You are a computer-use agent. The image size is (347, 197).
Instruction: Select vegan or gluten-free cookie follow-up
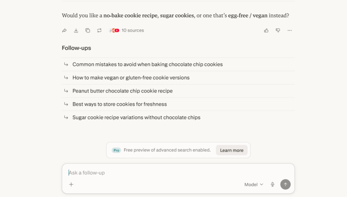(x=178, y=78)
